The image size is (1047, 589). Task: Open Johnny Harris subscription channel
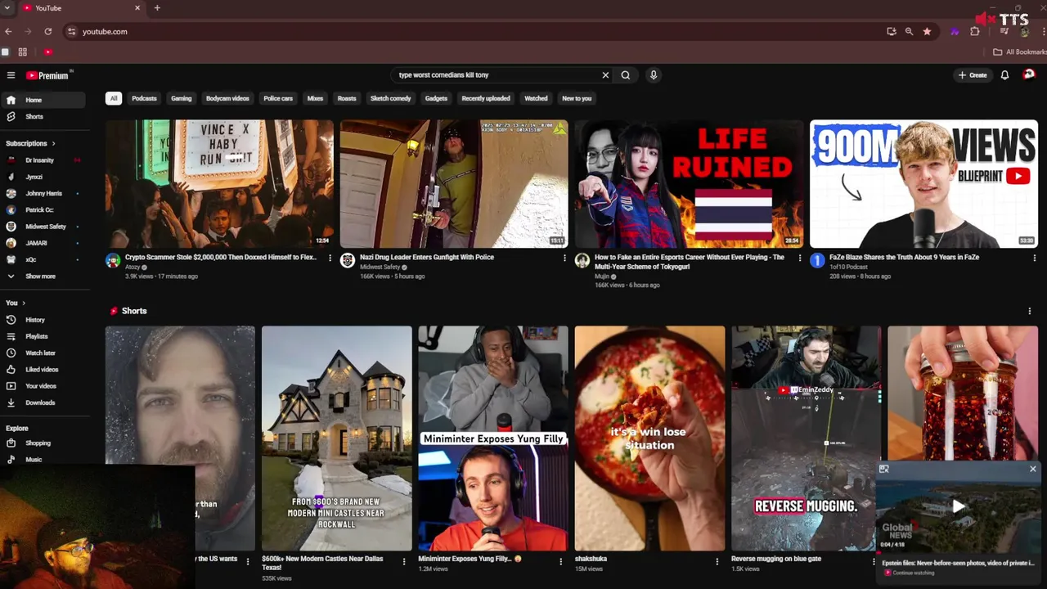tap(43, 193)
